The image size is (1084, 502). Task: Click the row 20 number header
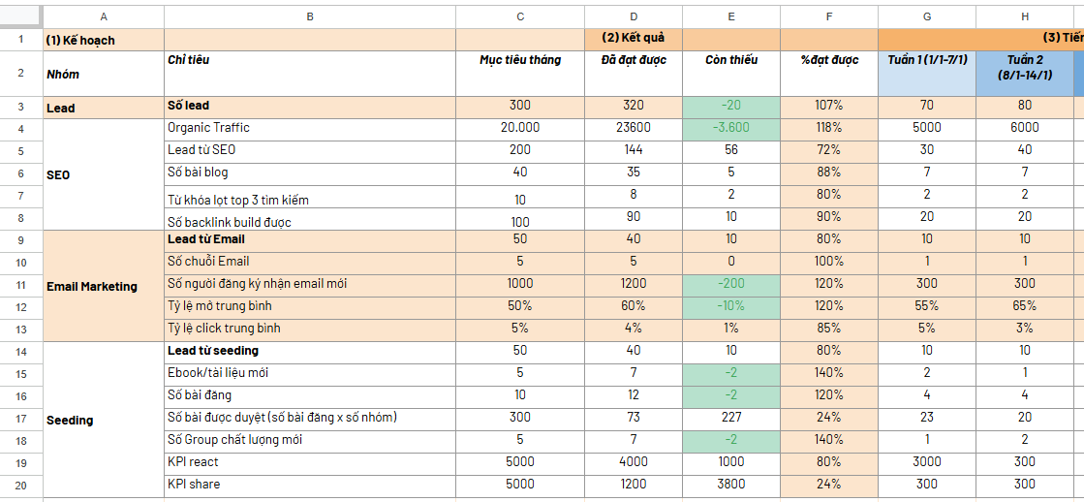coord(21,485)
